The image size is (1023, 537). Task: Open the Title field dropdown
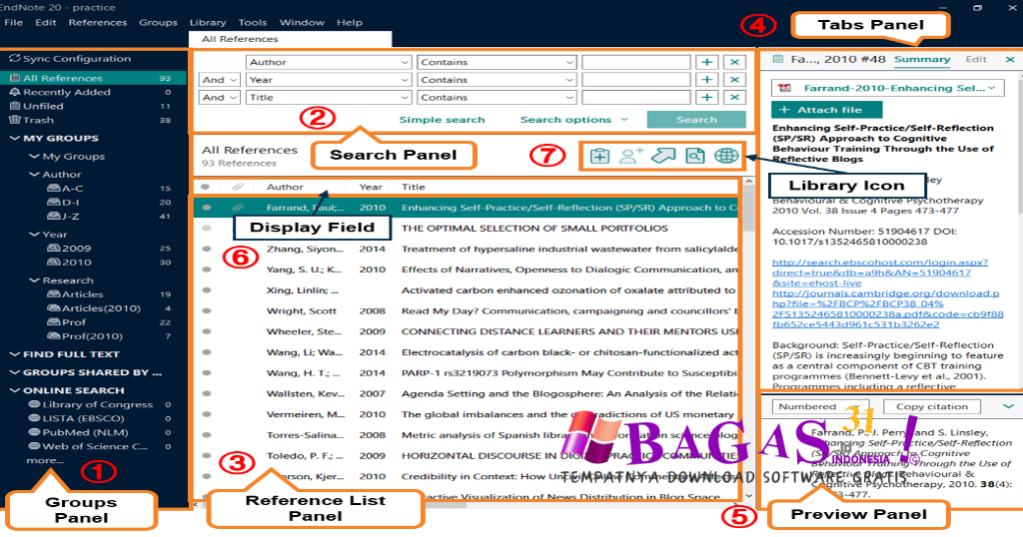click(x=328, y=97)
